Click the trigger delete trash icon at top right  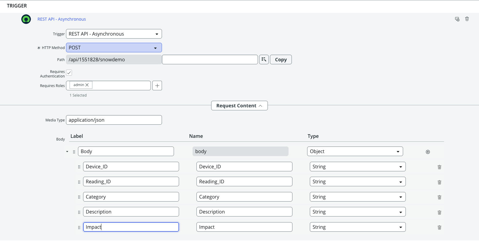pyautogui.click(x=467, y=19)
